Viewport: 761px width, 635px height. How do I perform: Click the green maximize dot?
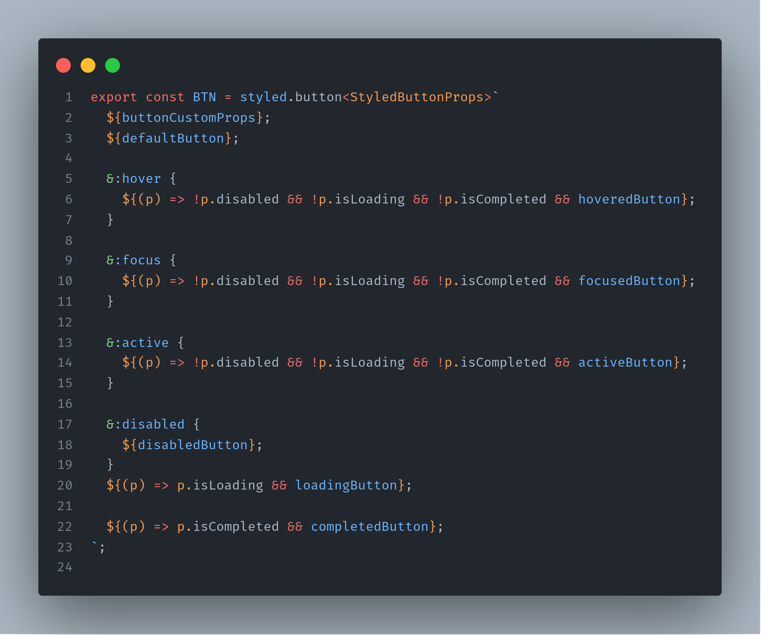coord(113,65)
